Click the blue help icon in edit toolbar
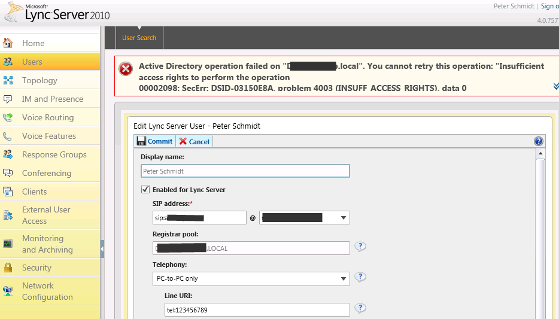The image size is (559, 319). click(538, 141)
